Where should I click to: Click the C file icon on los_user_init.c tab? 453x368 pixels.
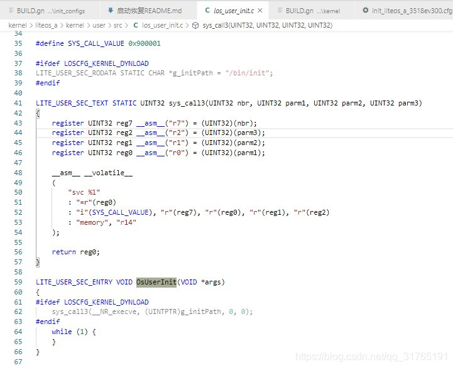(207, 11)
